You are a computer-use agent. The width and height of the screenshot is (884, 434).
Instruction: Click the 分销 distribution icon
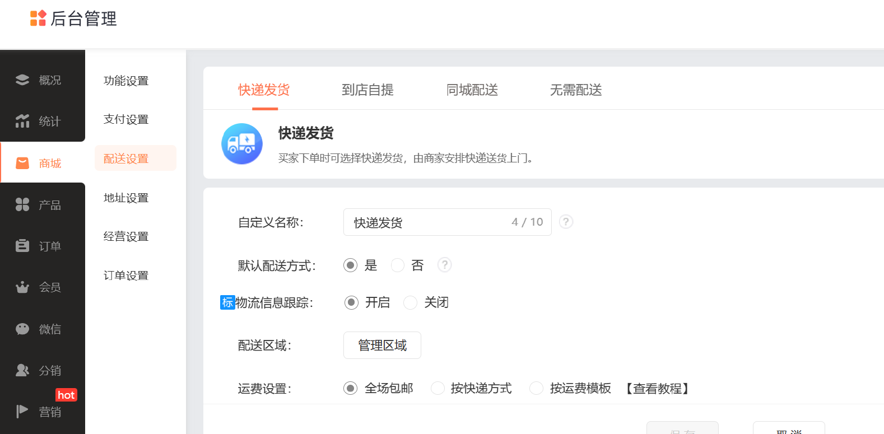(22, 370)
